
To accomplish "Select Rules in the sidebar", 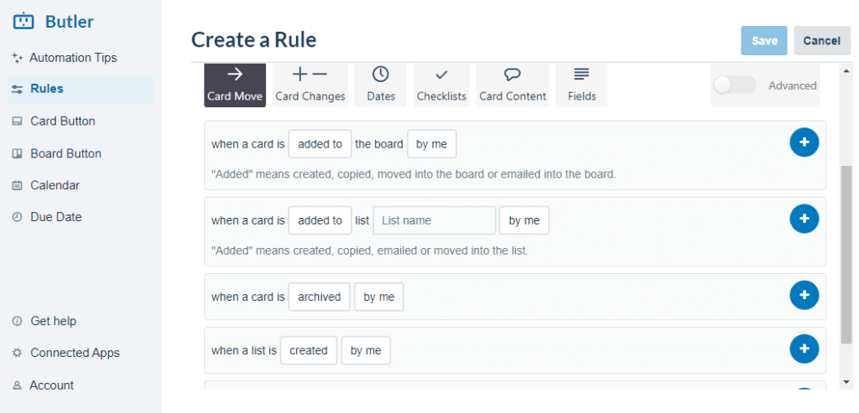I will [x=81, y=89].
